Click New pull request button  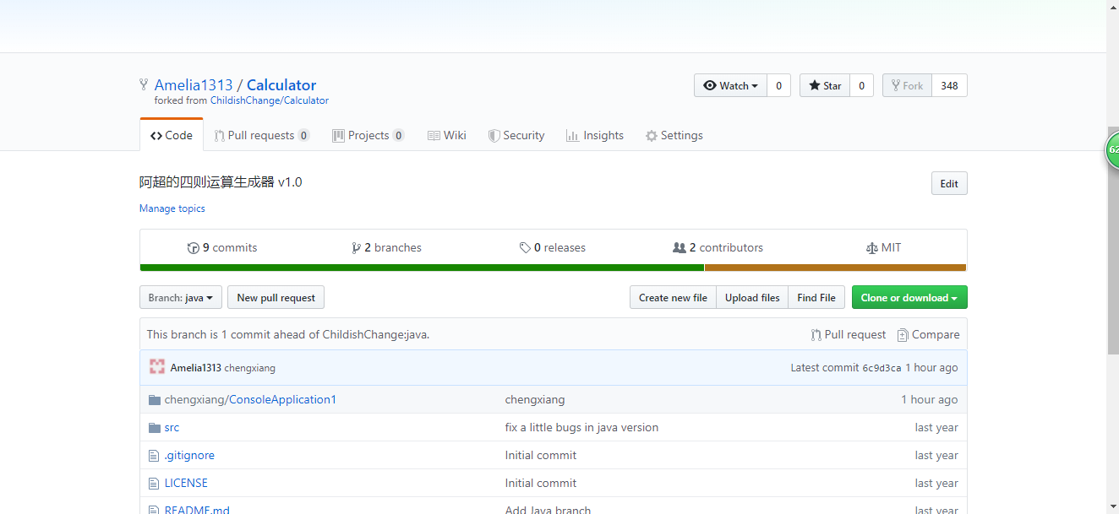[276, 297]
